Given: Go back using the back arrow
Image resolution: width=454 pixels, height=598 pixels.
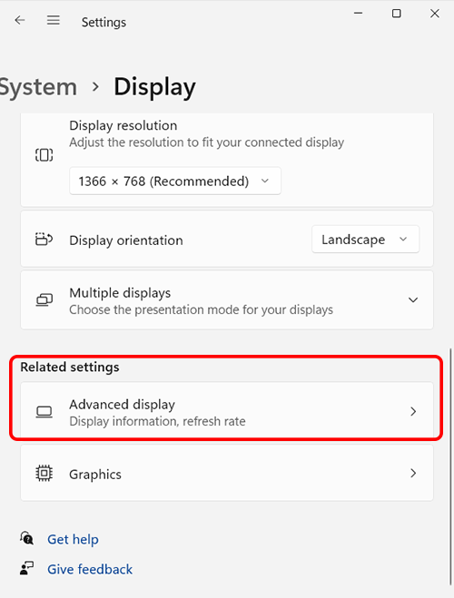Looking at the screenshot, I should click(20, 20).
